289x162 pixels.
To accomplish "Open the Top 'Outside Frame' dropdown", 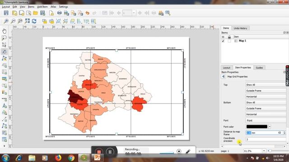I will click(266, 90).
